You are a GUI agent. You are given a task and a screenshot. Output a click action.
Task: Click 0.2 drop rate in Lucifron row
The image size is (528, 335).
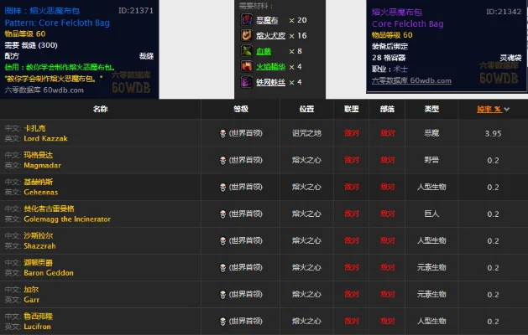tap(493, 322)
